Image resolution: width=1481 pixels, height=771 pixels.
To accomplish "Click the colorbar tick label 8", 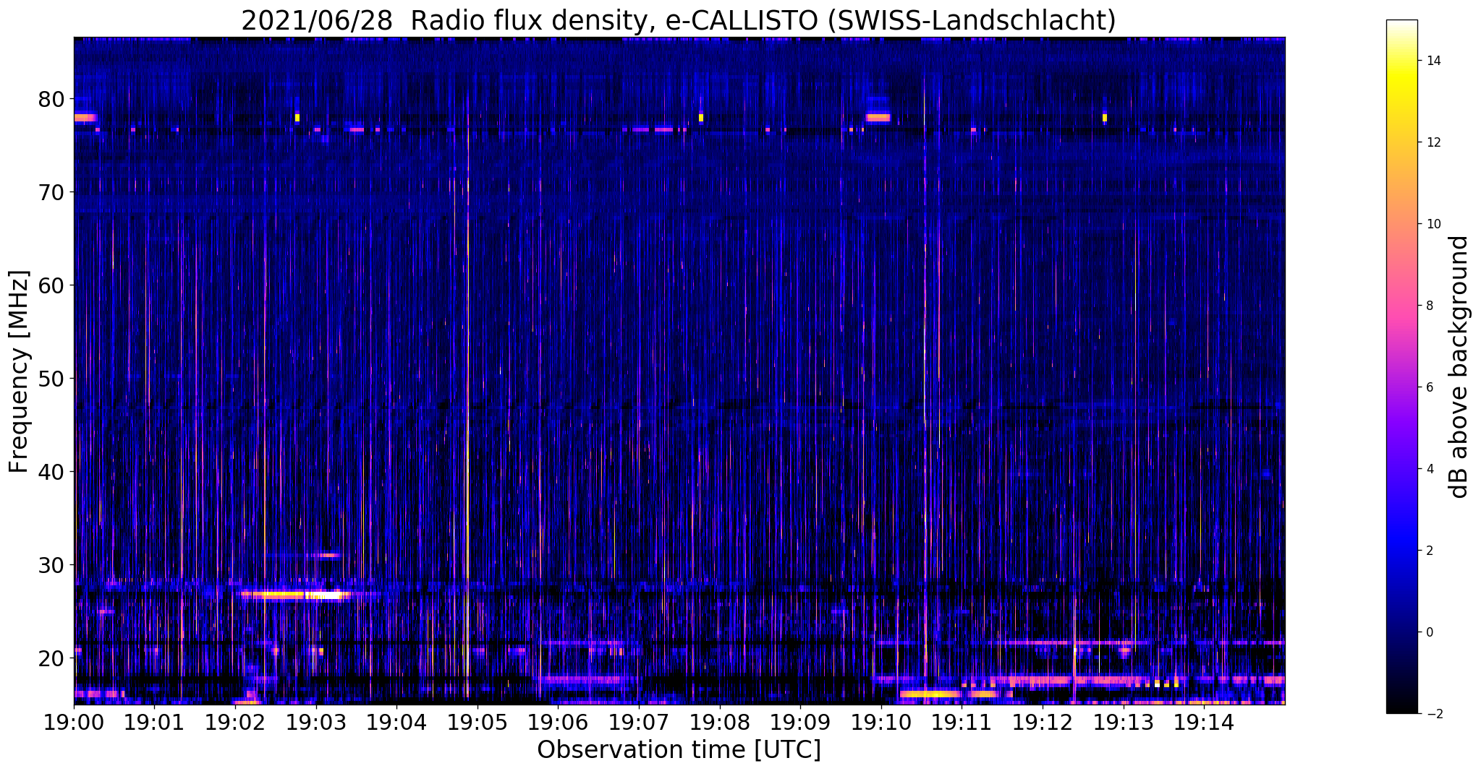I will click(1428, 306).
